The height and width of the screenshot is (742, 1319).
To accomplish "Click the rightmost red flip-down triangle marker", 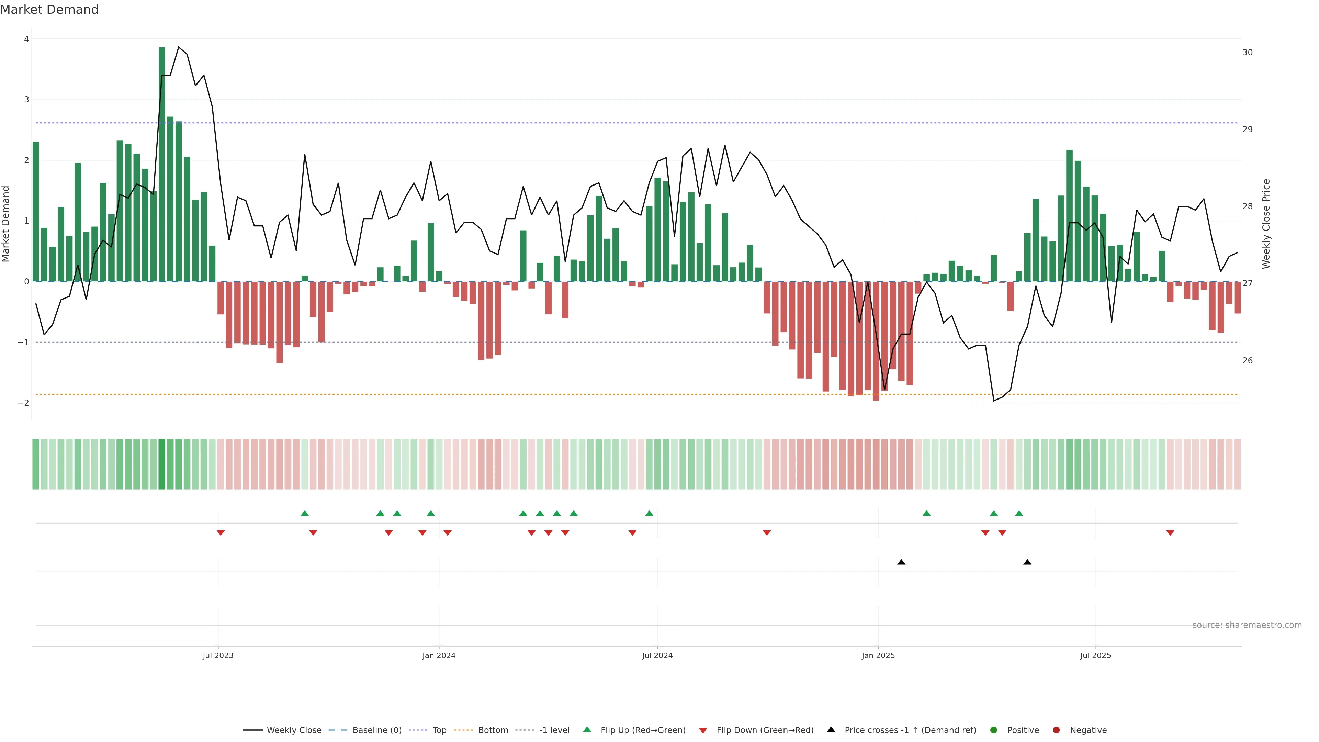I will click(x=1170, y=533).
